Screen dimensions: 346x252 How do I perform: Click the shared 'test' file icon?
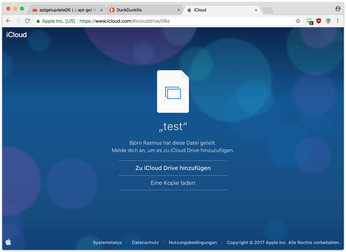173,91
